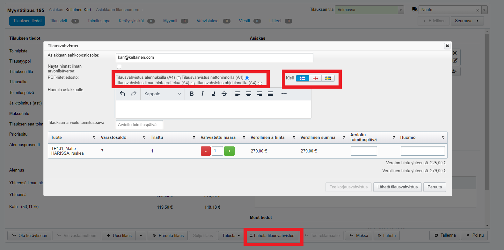Toggle strikethrough text formatting
This screenshot has height=250, width=504.
pos(224,94)
